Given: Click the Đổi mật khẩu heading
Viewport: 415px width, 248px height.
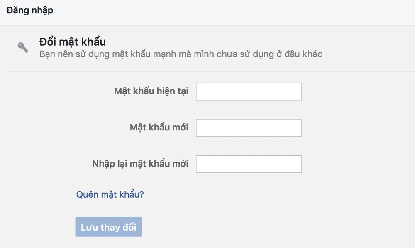Looking at the screenshot, I should [73, 42].
